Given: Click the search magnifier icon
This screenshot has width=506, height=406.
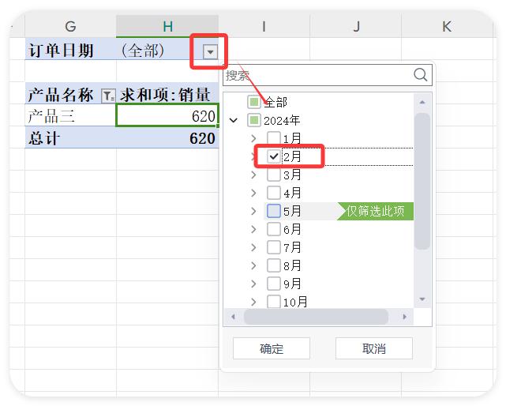Looking at the screenshot, I should pyautogui.click(x=421, y=74).
